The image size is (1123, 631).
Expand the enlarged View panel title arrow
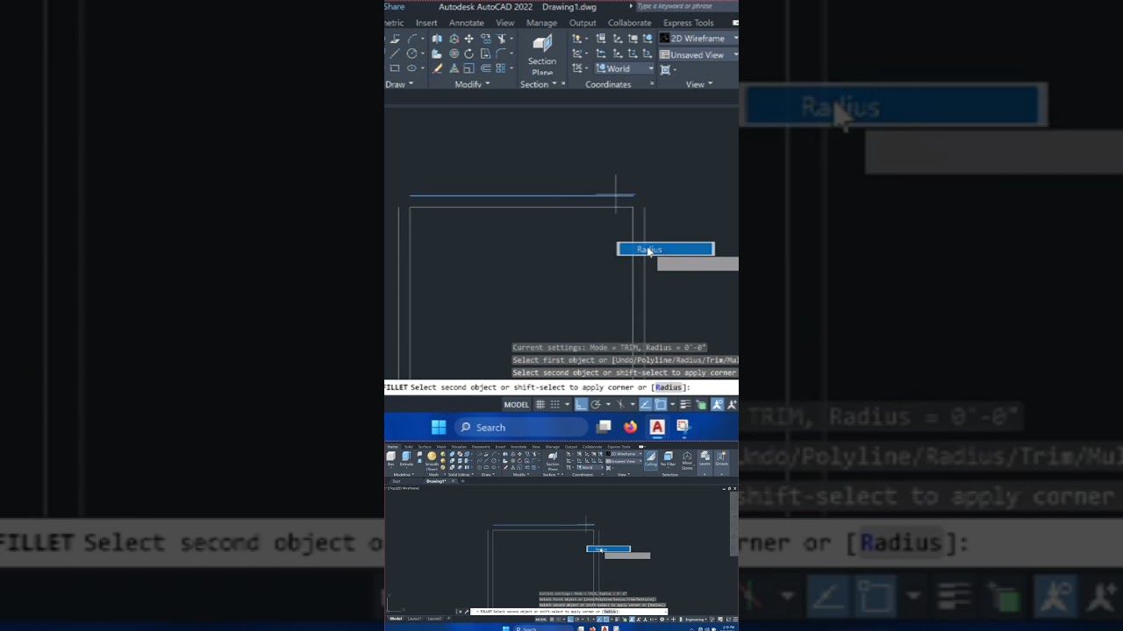(x=710, y=84)
